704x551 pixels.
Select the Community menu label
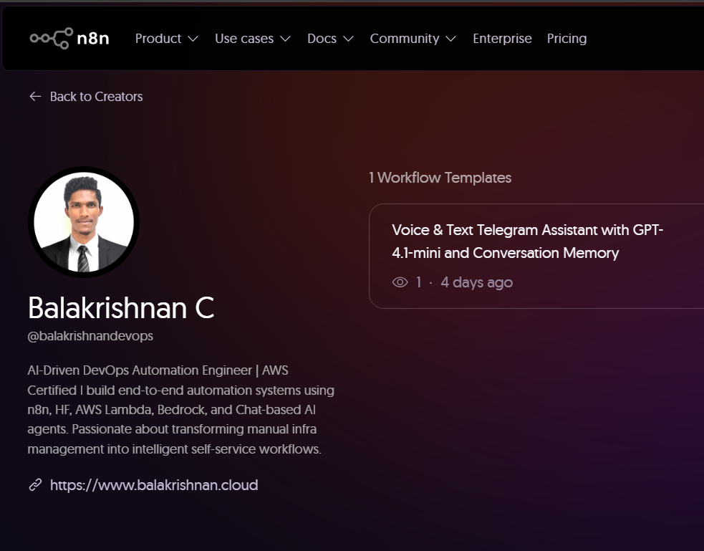pyautogui.click(x=404, y=39)
